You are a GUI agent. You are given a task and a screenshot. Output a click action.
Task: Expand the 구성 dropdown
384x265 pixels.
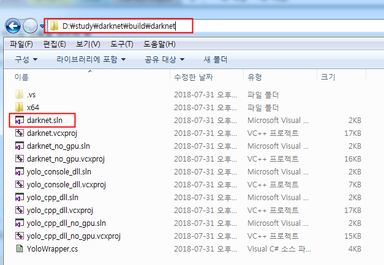26,59
